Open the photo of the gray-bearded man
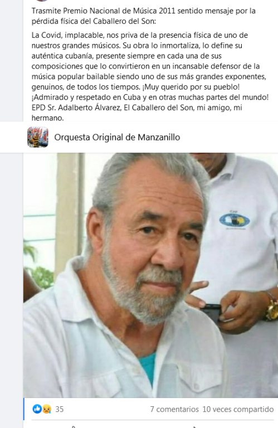This screenshot has width=278, height=428. click(x=150, y=275)
